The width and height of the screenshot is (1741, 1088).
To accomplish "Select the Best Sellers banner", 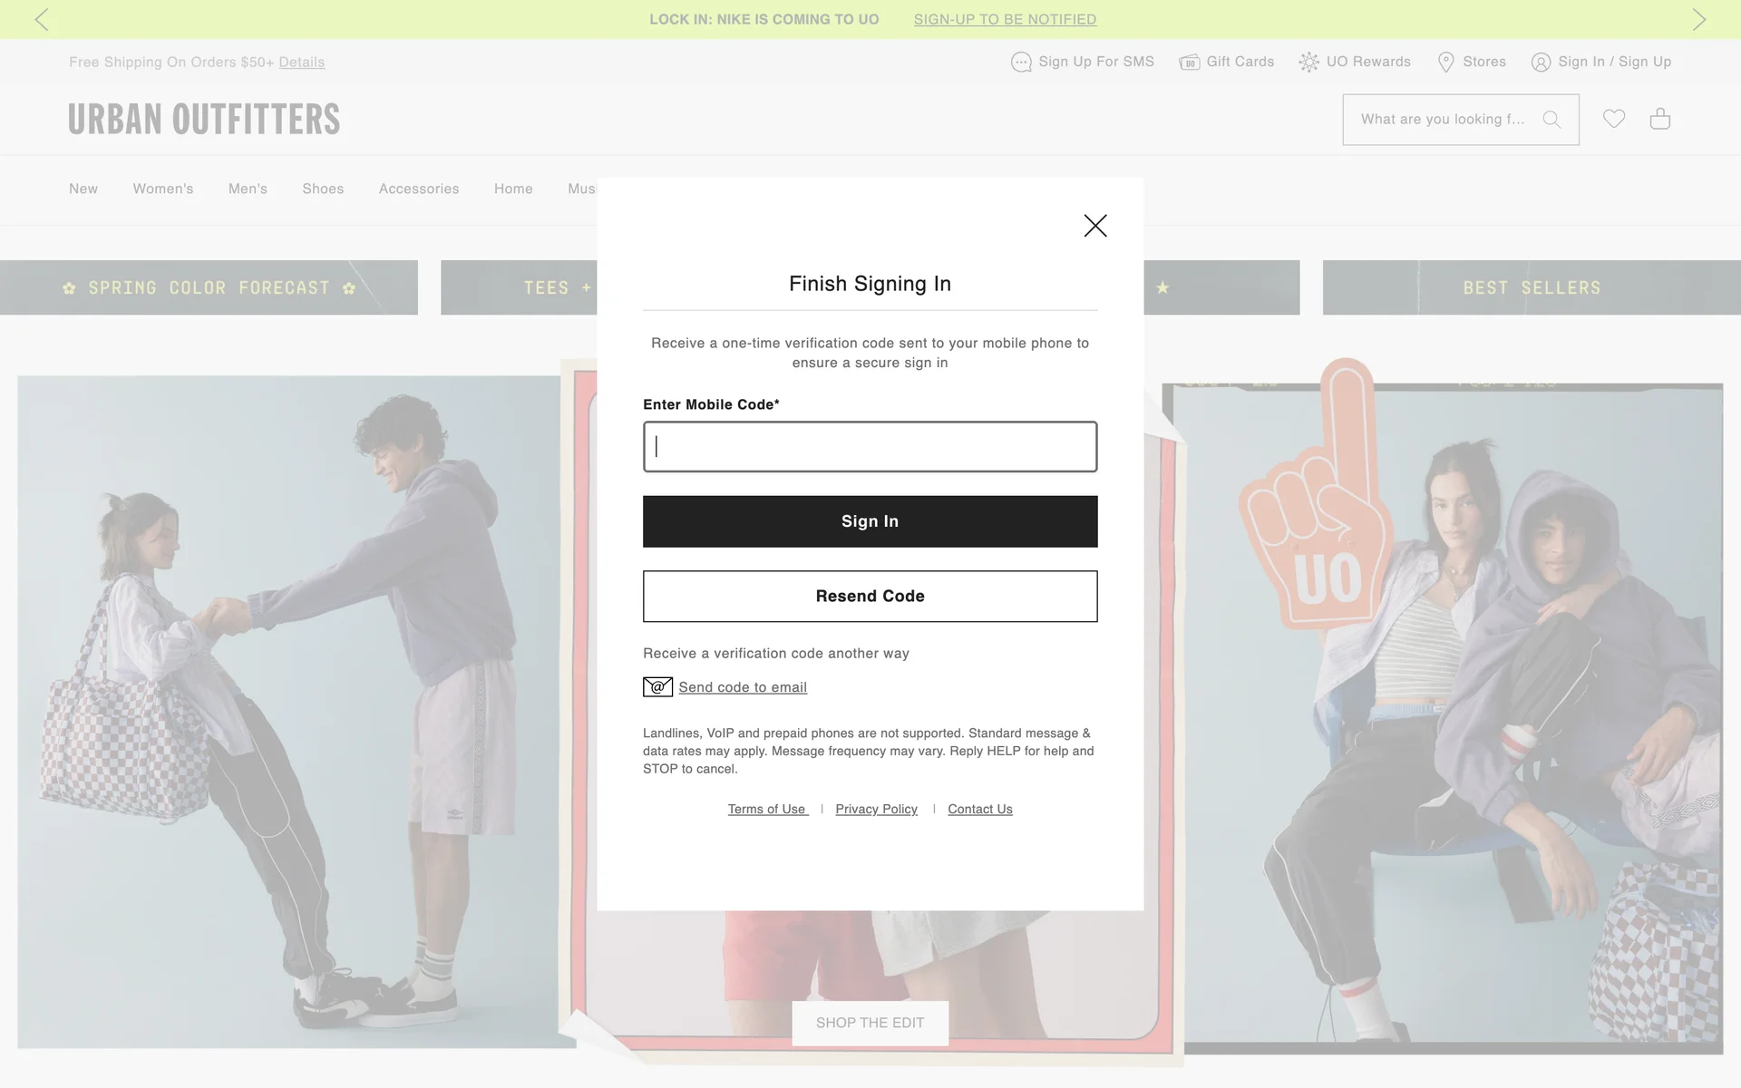I will click(x=1531, y=287).
